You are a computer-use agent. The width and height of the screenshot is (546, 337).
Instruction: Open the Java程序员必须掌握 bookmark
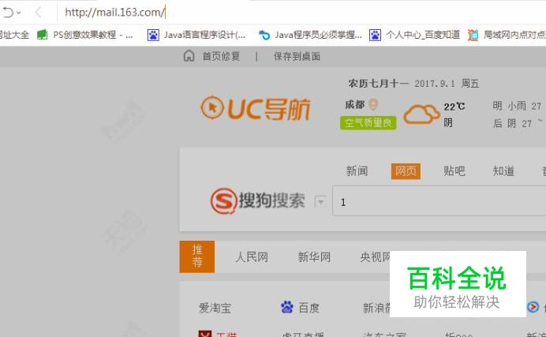point(318,35)
